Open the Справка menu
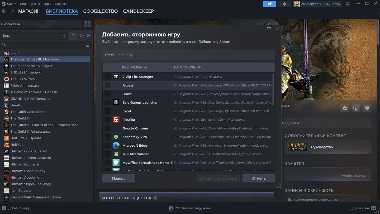 (61, 4)
